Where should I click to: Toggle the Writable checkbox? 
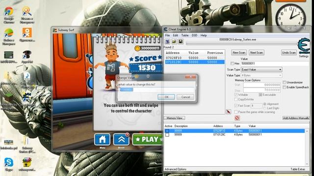coord(236,95)
